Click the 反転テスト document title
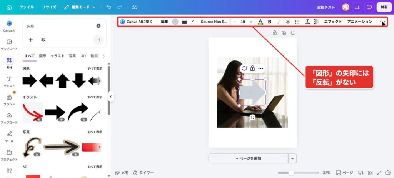Screen dimensions: 394x178 pos(326,8)
